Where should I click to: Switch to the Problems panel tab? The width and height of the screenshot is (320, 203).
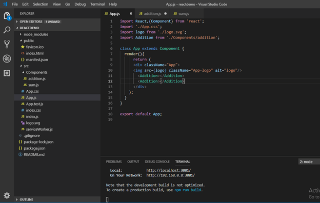coord(114,161)
